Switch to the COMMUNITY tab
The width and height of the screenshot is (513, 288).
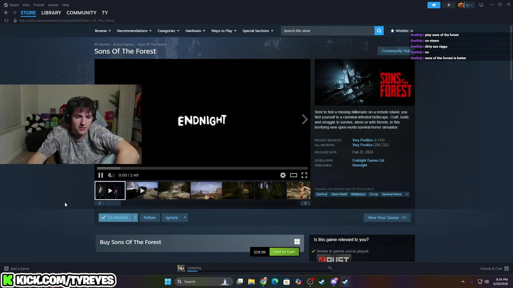[x=81, y=13]
